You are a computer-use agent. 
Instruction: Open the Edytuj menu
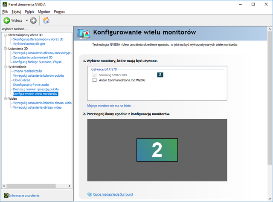point(16,12)
